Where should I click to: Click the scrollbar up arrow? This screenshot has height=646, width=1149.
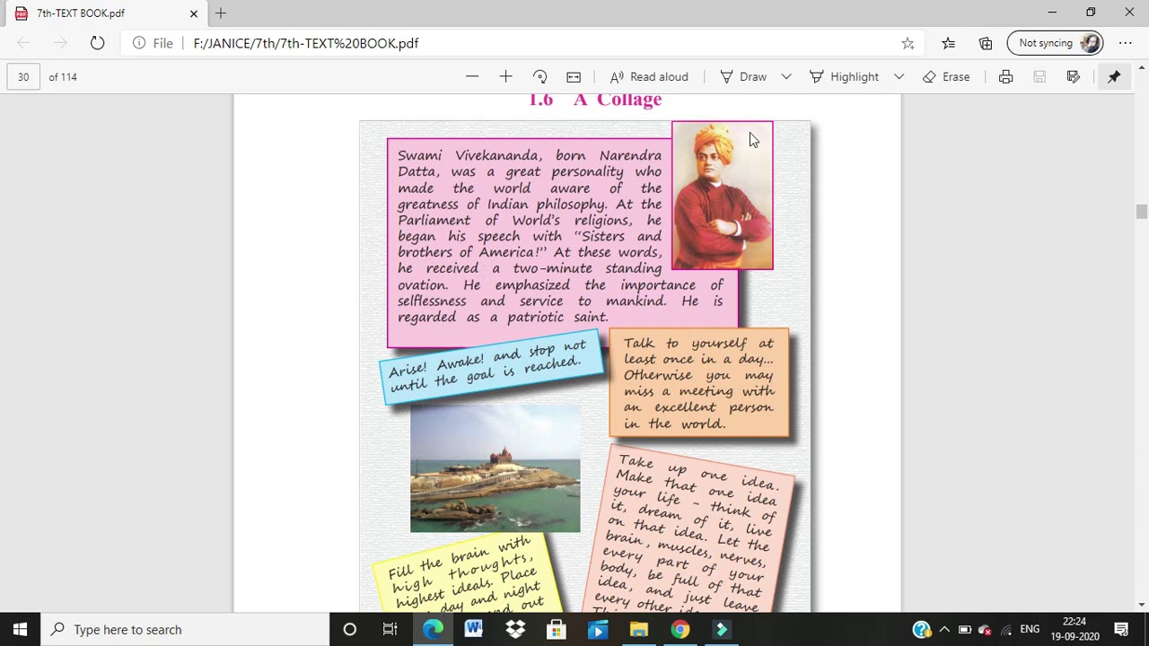point(1141,66)
